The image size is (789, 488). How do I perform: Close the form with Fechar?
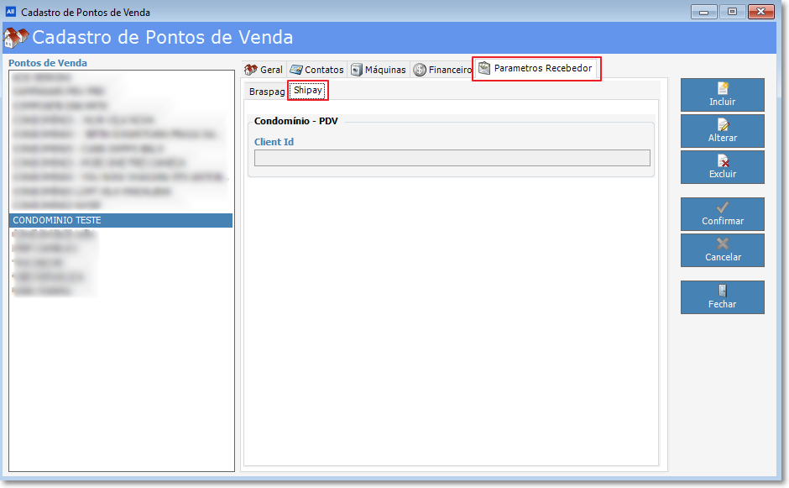pos(722,297)
